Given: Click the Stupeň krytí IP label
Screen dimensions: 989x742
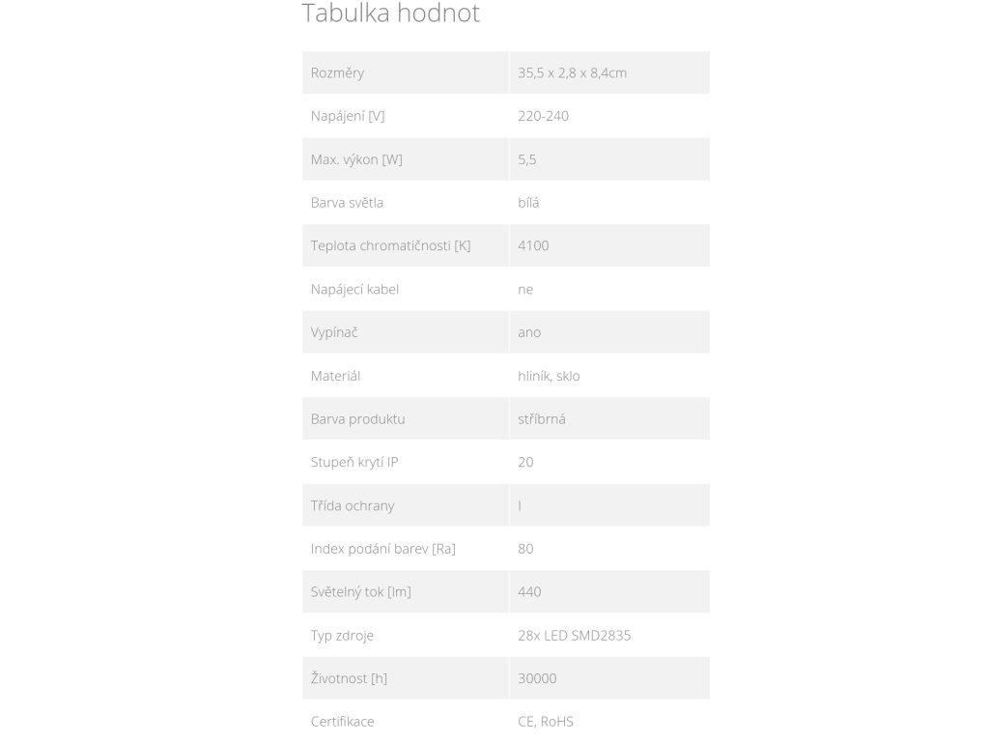Looking at the screenshot, I should click(354, 463).
